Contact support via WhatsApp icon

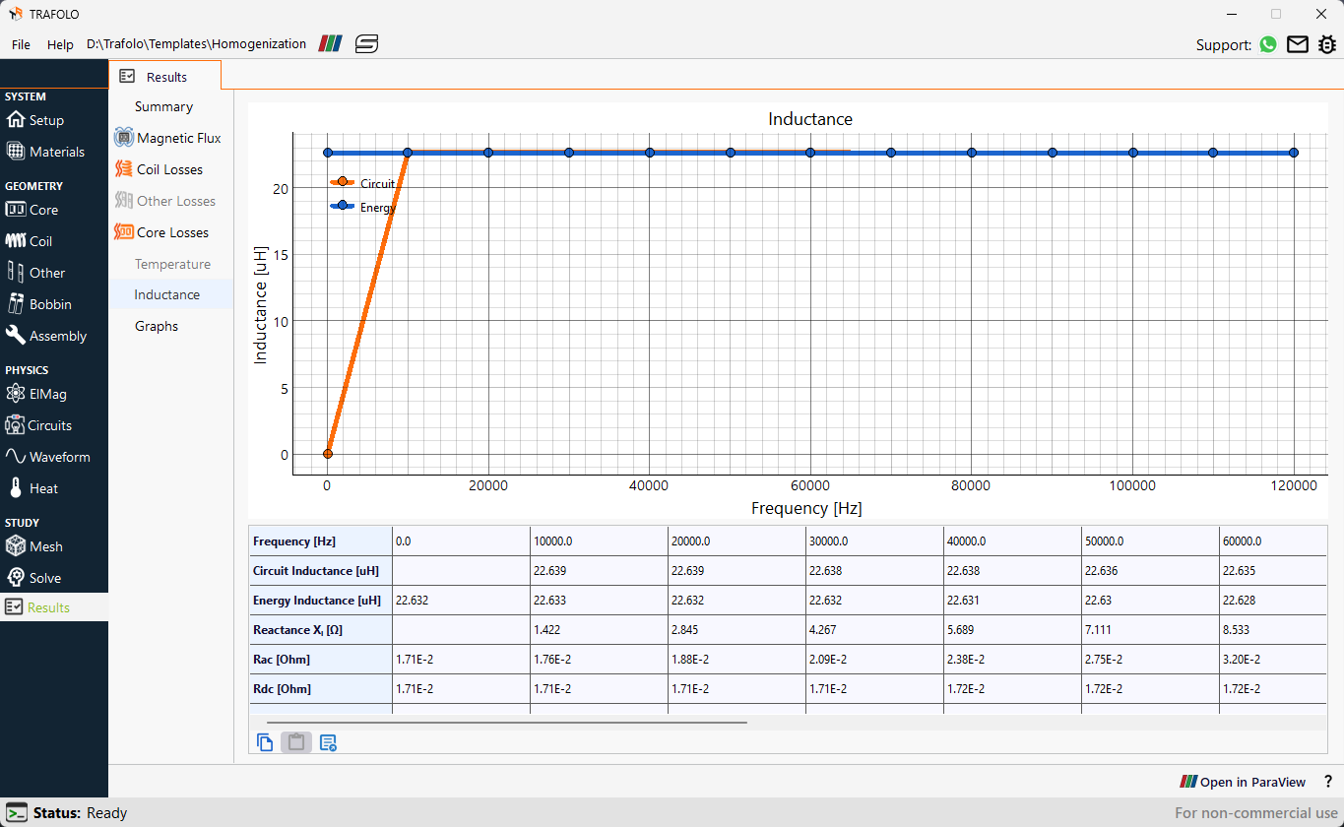click(1268, 44)
